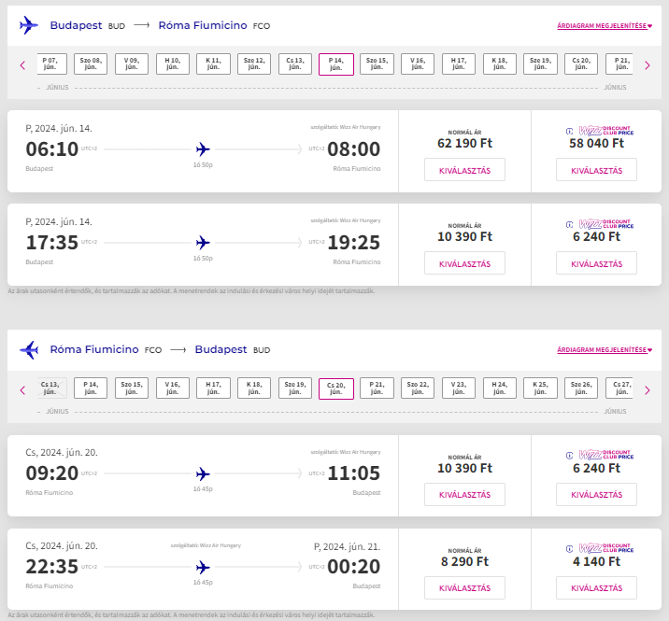Screen dimensions: 669x621
Task: Choose club price 6 240 Ft for 17:35 flight
Action: [596, 263]
